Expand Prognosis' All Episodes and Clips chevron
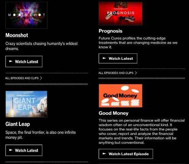 click(136, 73)
